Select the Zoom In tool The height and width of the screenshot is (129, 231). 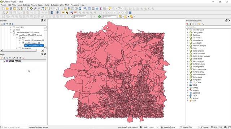pos(35,9)
